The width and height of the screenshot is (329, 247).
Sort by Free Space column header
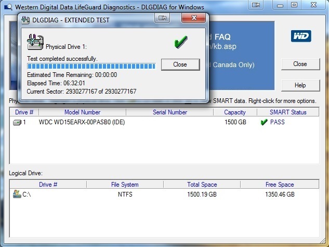(x=280, y=185)
